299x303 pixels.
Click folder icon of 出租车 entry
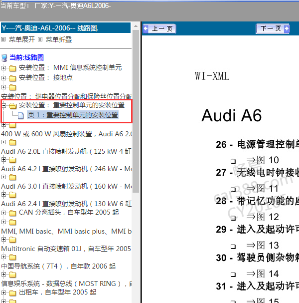12,293
